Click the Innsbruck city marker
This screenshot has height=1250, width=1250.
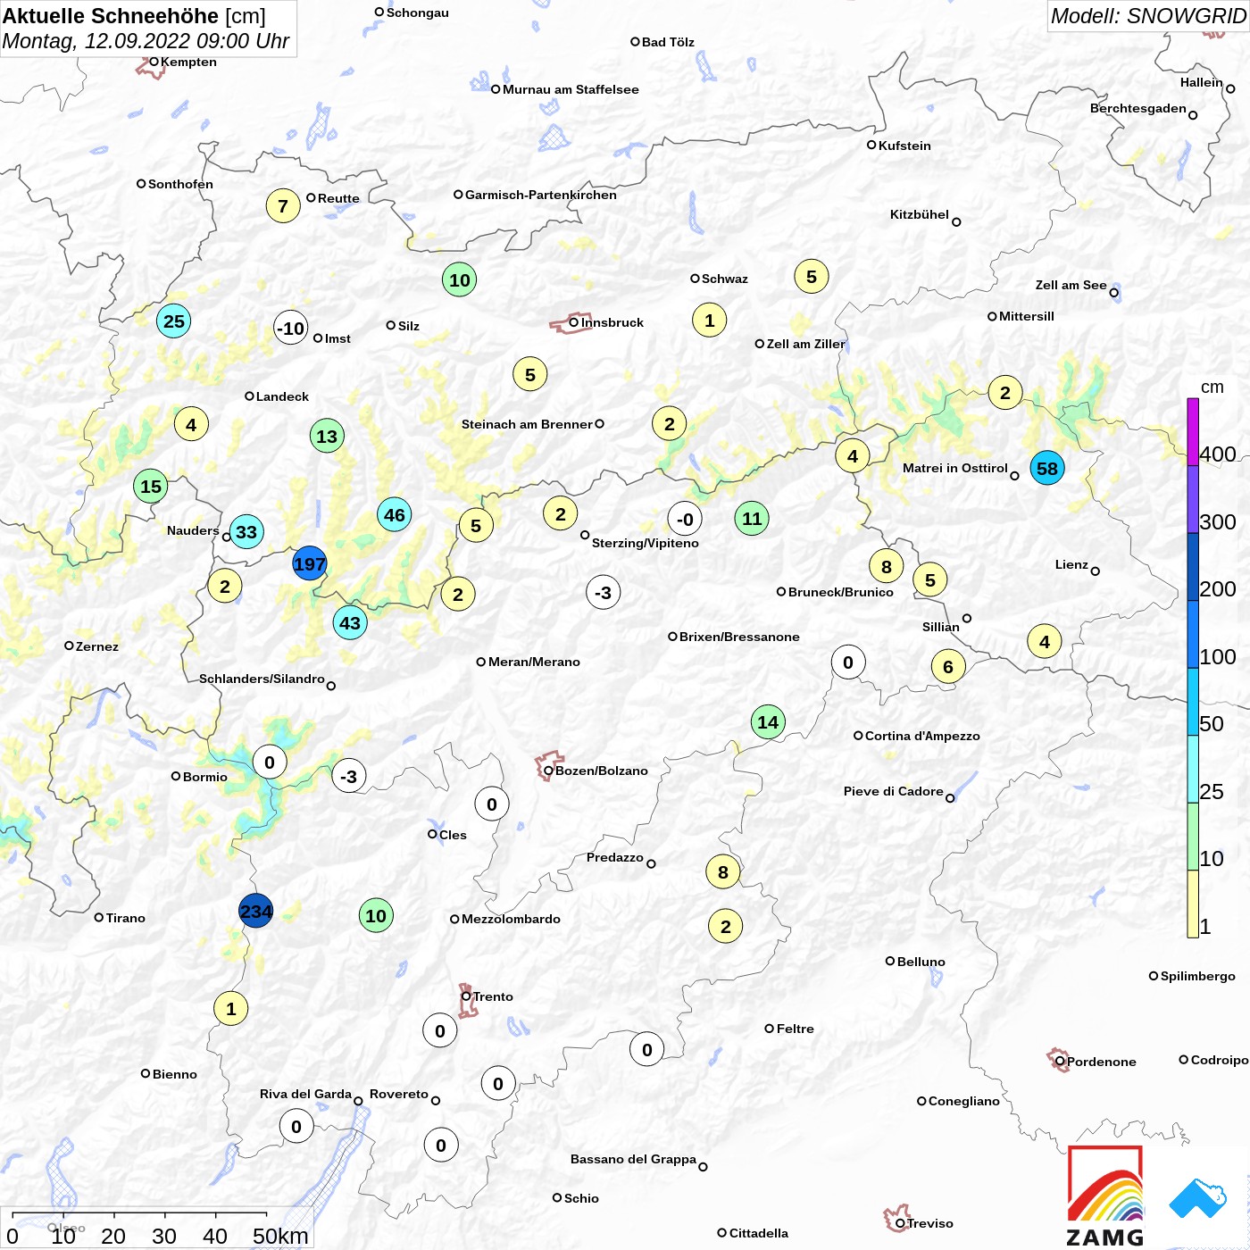point(574,322)
